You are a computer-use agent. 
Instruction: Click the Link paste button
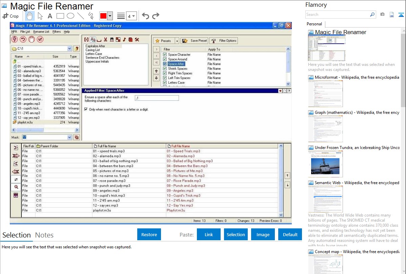(x=209, y=234)
